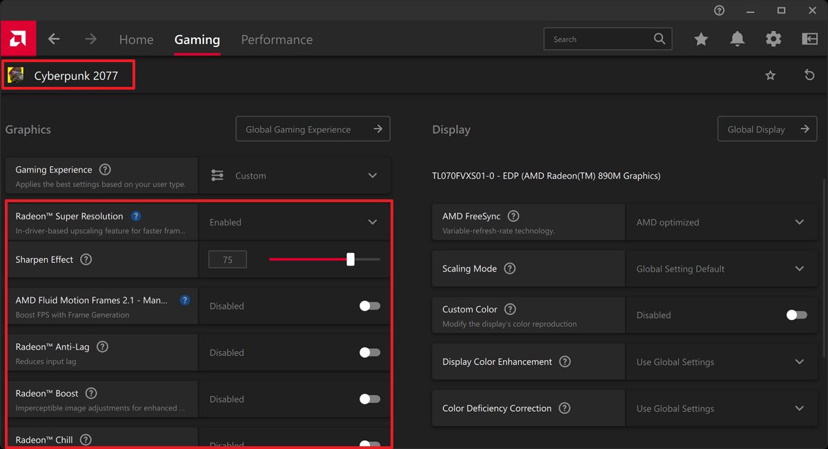Open Global Gaming Experience settings

pyautogui.click(x=313, y=128)
